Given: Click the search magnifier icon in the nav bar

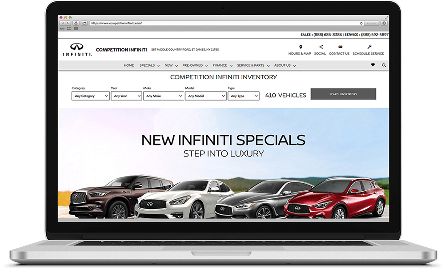Looking at the screenshot, I should click(384, 65).
